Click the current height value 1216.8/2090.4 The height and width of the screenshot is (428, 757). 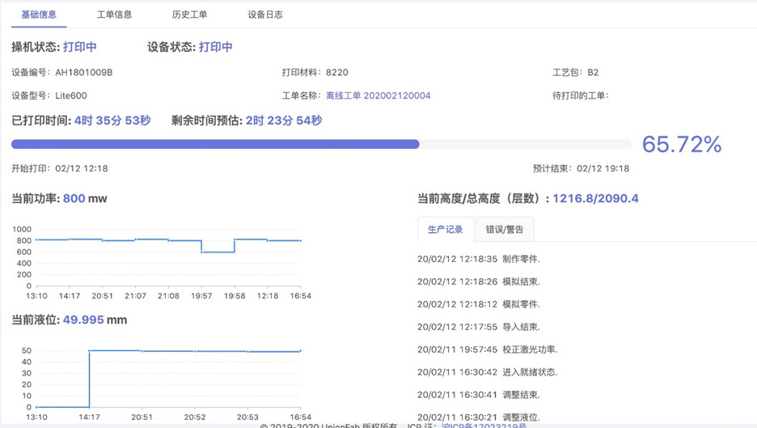click(x=595, y=198)
